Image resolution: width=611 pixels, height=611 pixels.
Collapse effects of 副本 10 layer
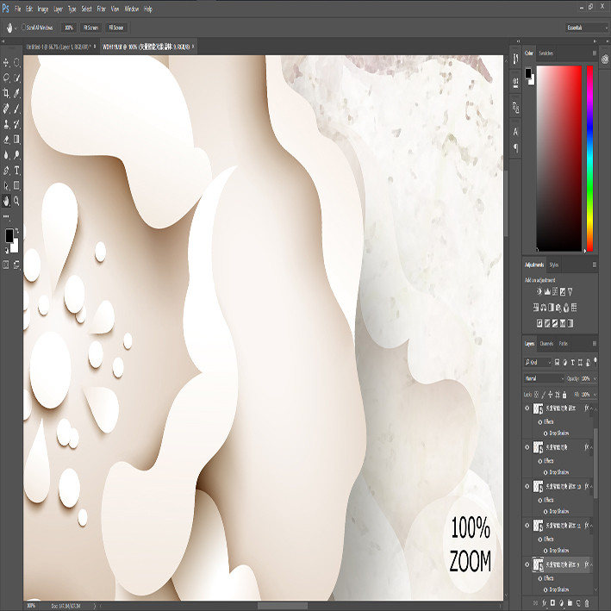(x=592, y=486)
